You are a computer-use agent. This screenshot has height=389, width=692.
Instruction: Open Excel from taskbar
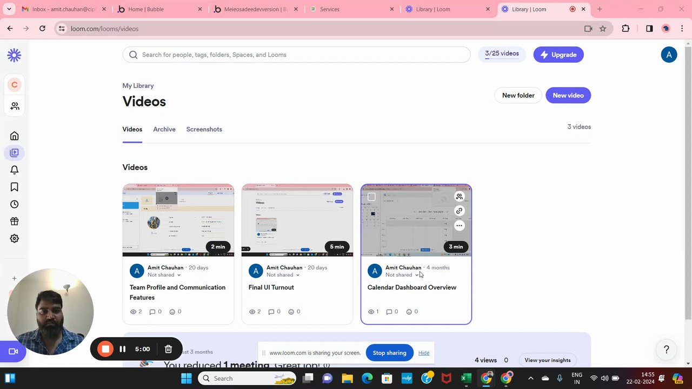[466, 378]
